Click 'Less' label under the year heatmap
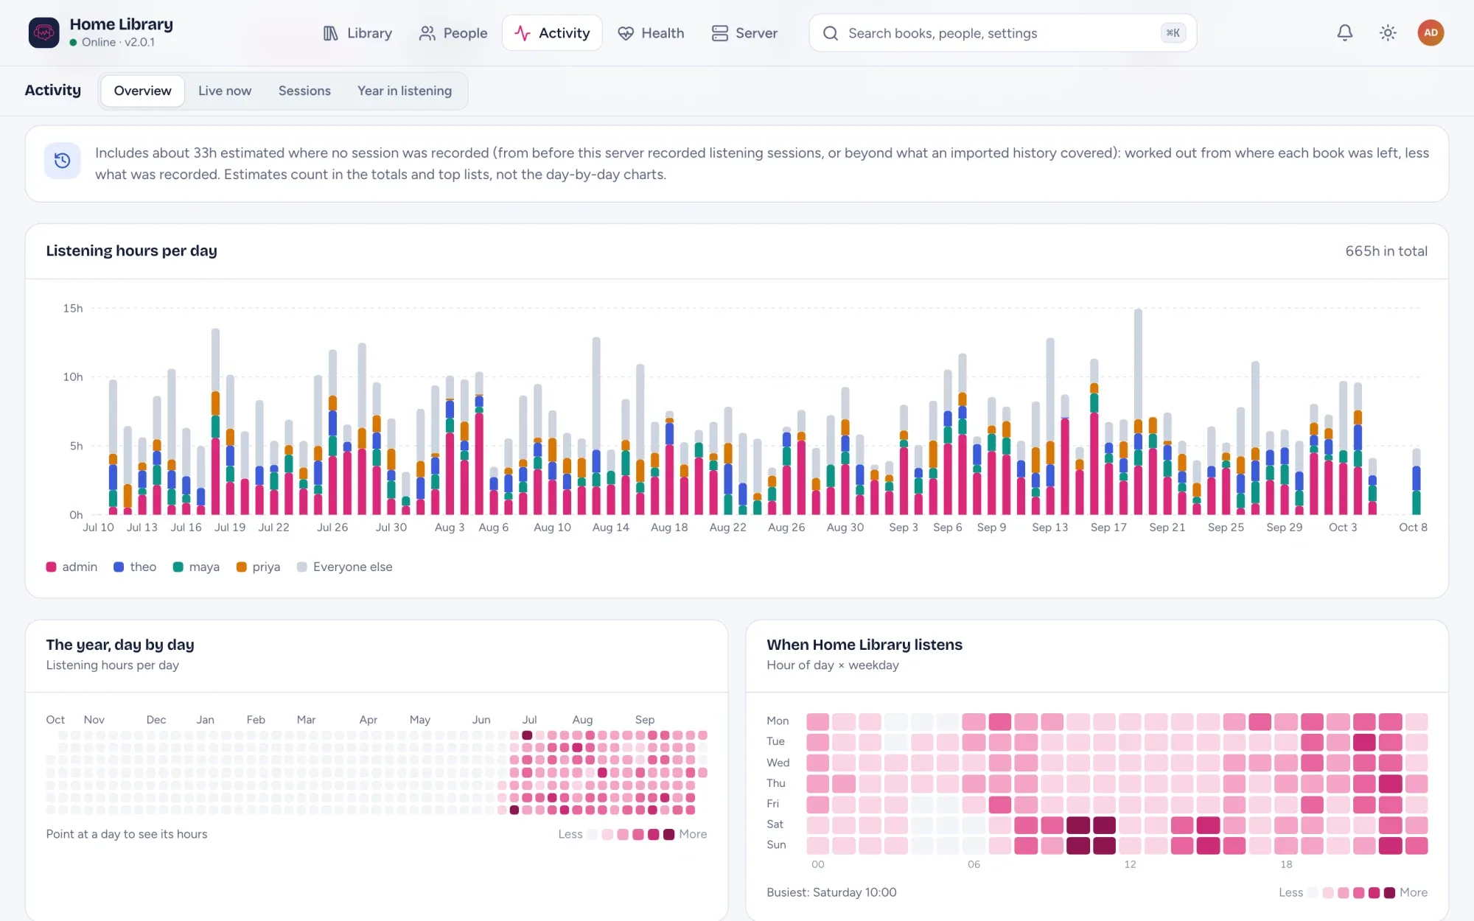Image resolution: width=1474 pixels, height=921 pixels. [x=570, y=834]
